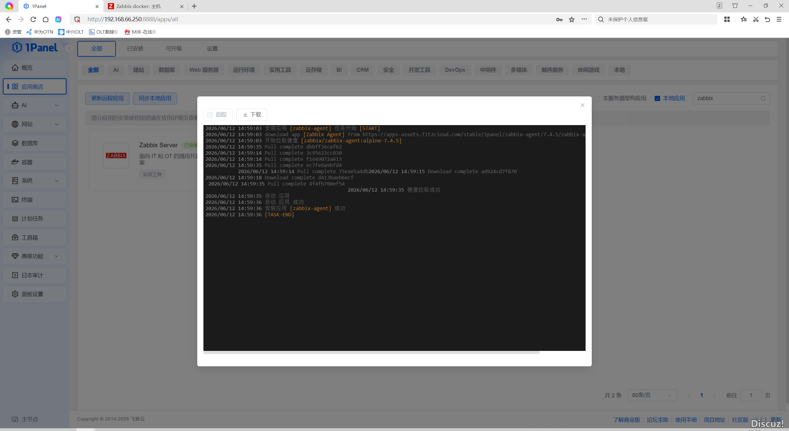Image resolution: width=789 pixels, height=431 pixels.
Task: Click the horizontal scrollbar under the log
Action: pyautogui.click(x=371, y=352)
